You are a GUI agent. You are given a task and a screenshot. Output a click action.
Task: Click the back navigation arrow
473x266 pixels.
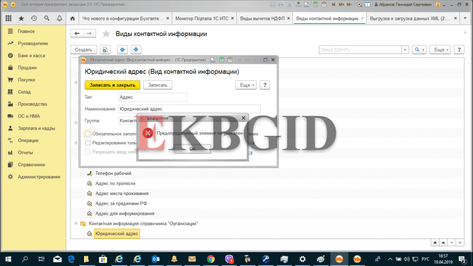pyautogui.click(x=77, y=33)
